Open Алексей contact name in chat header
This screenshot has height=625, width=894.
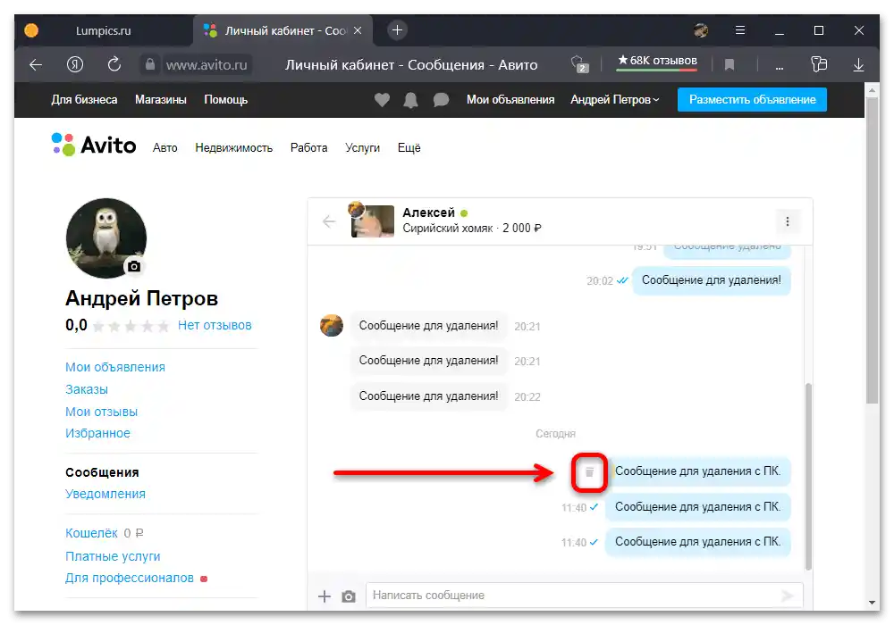tap(429, 212)
